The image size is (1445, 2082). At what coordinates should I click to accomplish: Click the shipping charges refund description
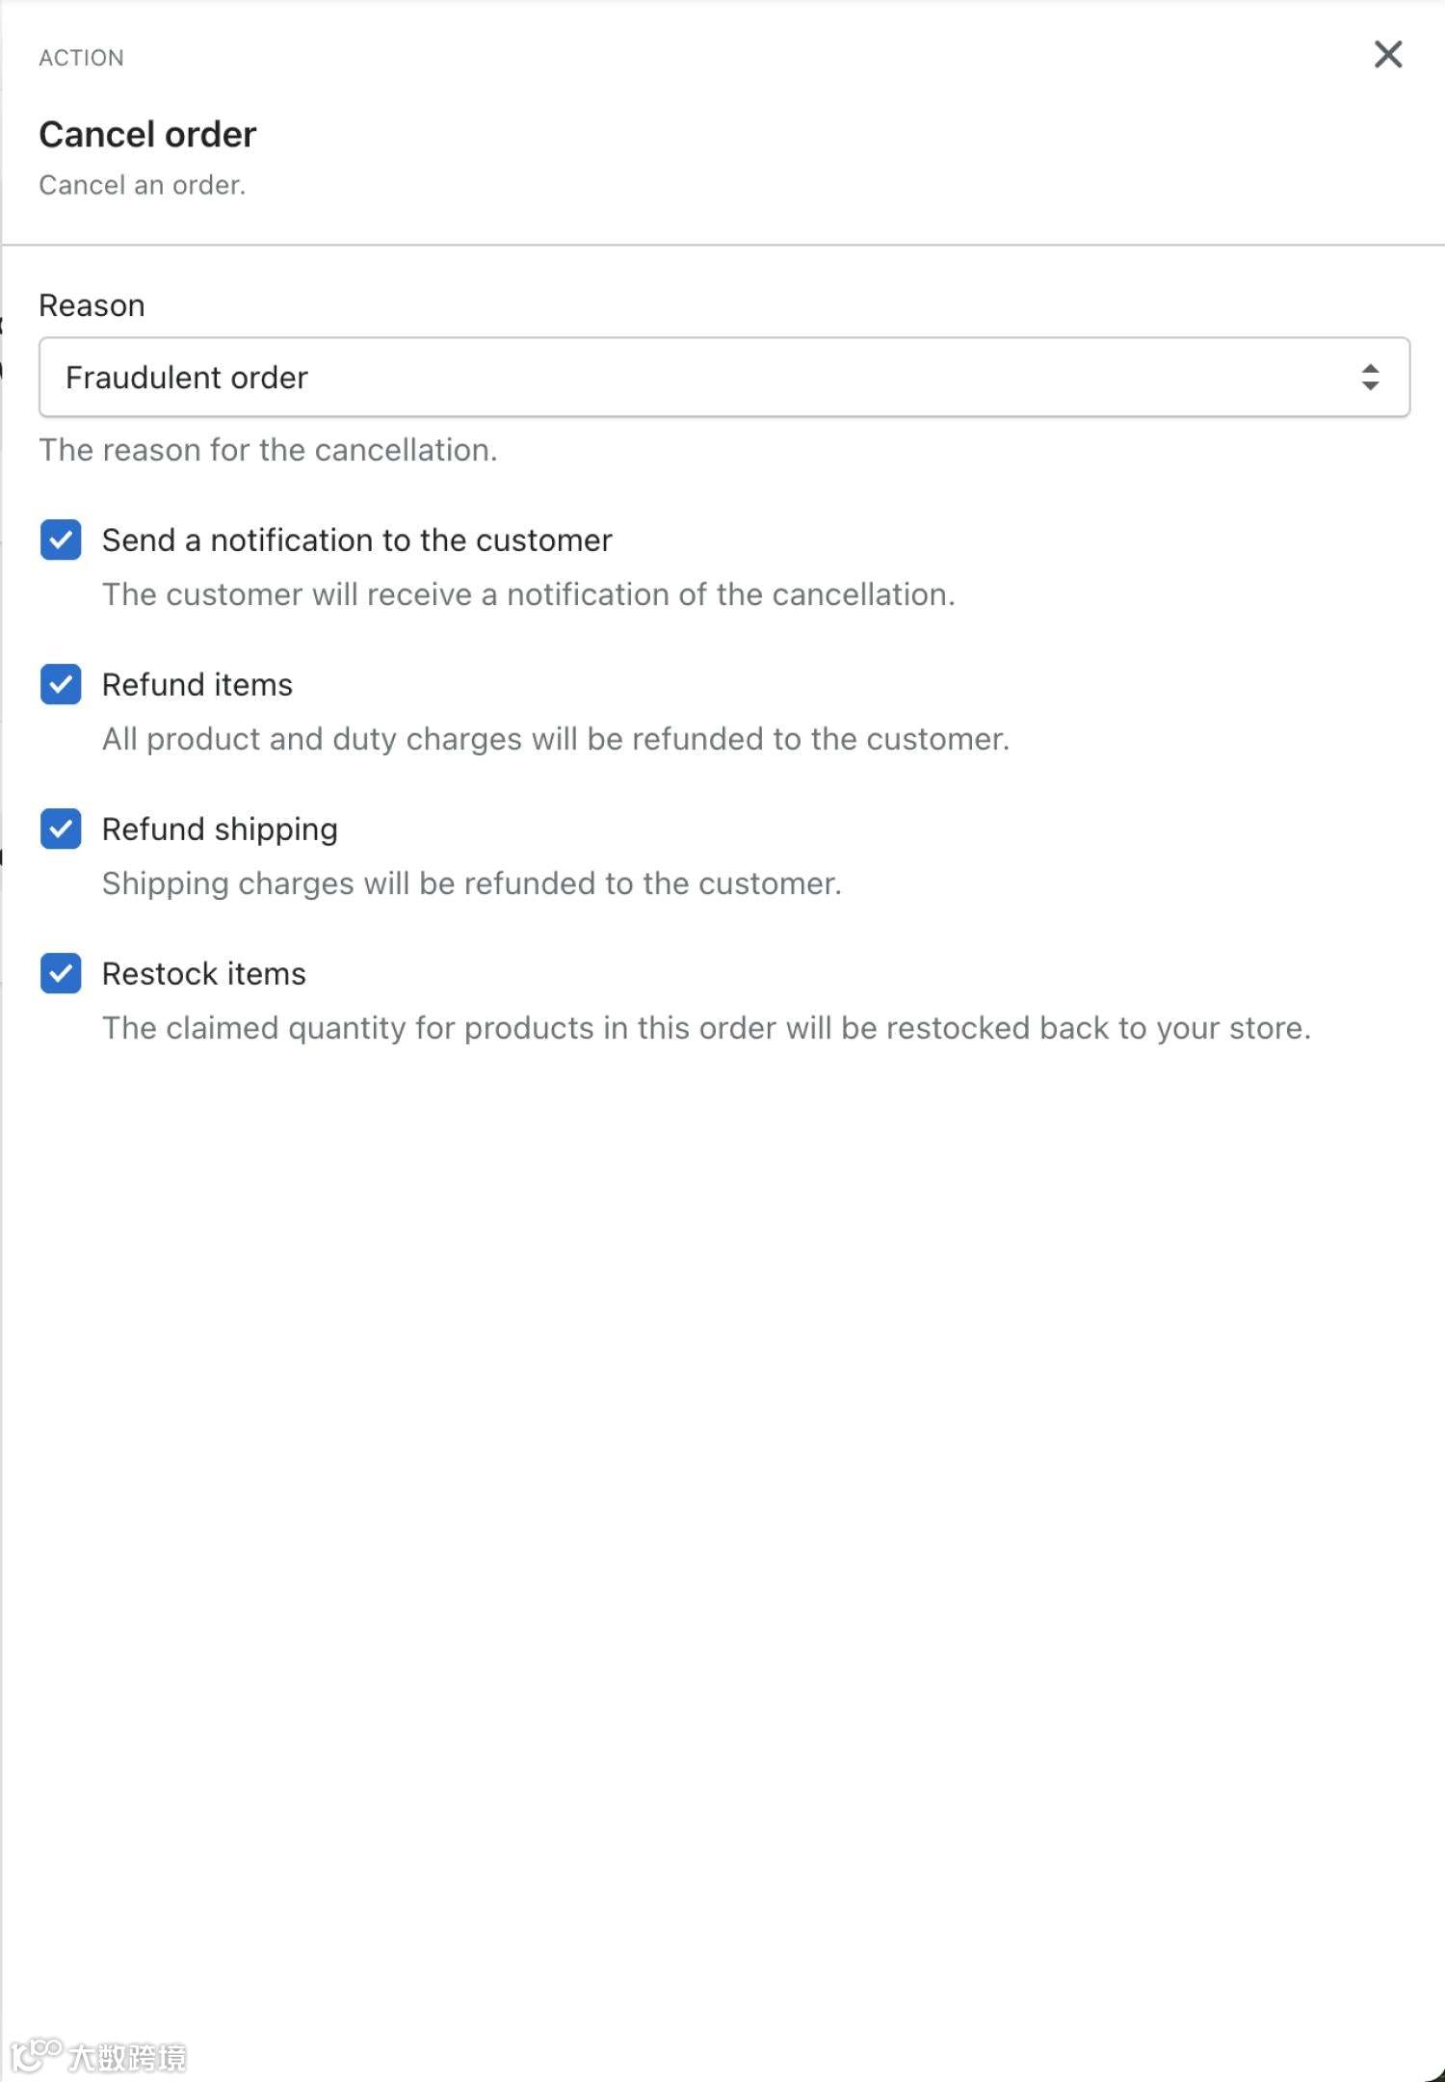click(471, 883)
